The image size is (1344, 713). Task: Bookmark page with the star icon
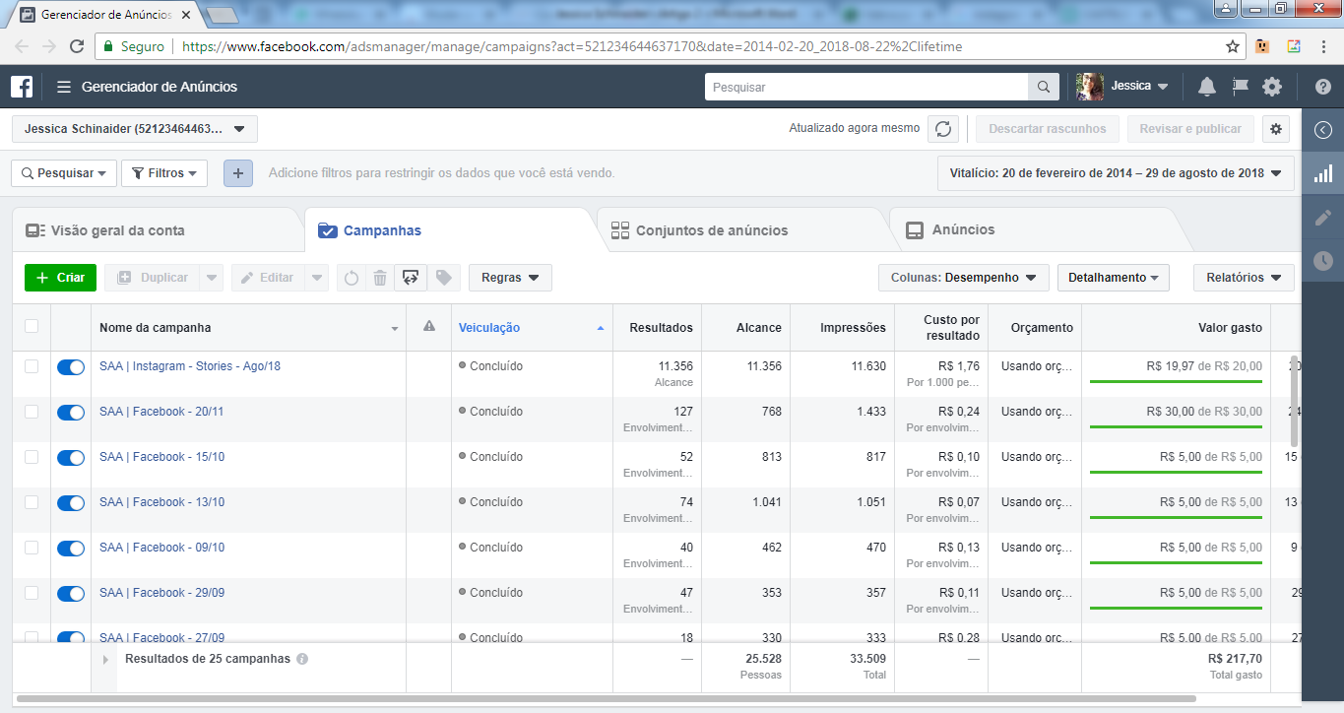[x=1232, y=46]
